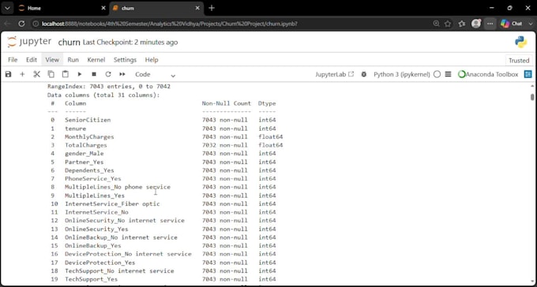Image resolution: width=537 pixels, height=287 pixels.
Task: Save the notebook with the floppy disk icon
Action: click(8, 74)
